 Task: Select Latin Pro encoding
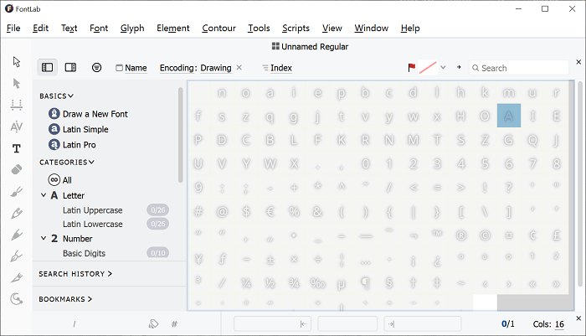[72, 144]
